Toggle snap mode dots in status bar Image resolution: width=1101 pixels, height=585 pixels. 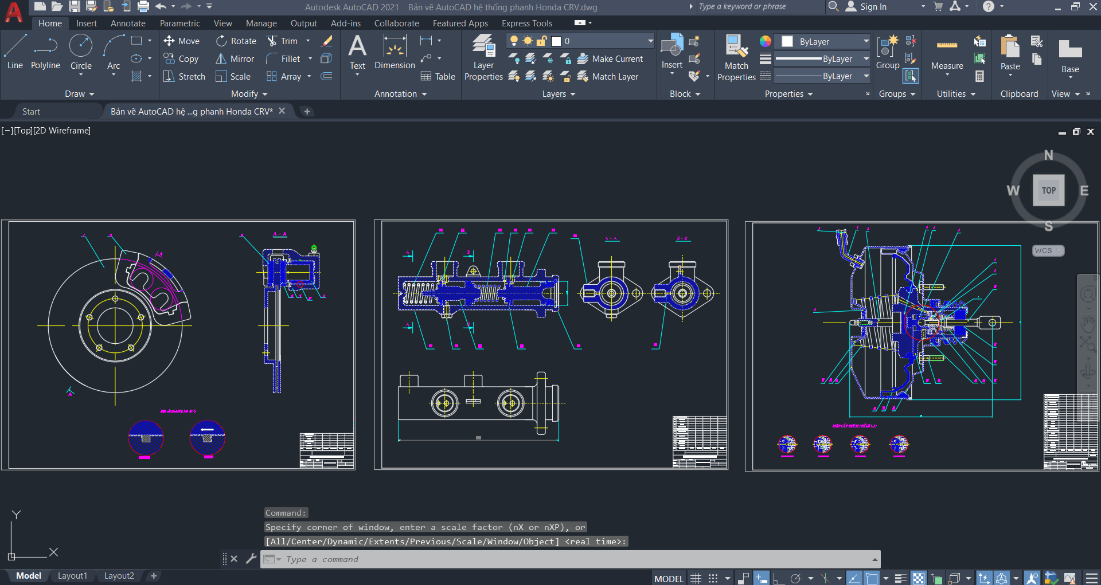point(713,578)
